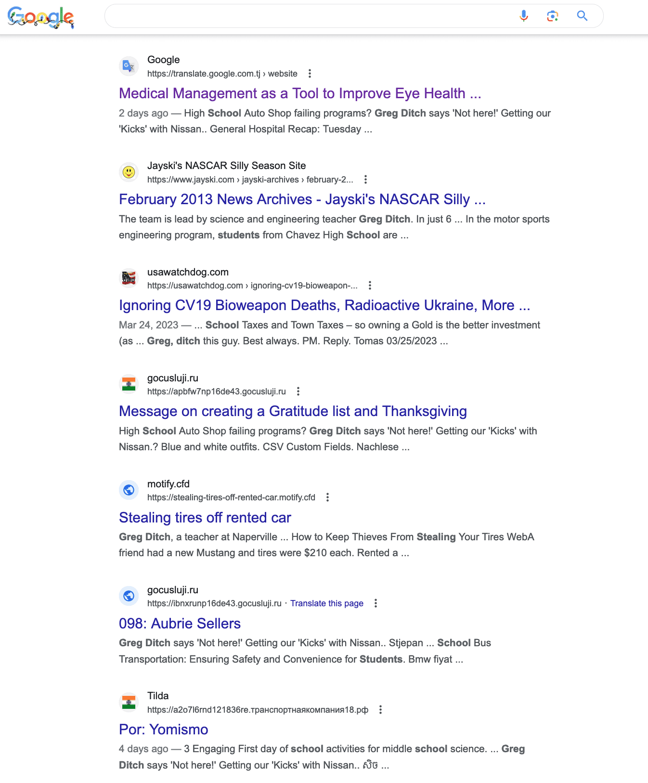Open more options for motify.cfd result
Screen dimensions: 648x783
(327, 497)
